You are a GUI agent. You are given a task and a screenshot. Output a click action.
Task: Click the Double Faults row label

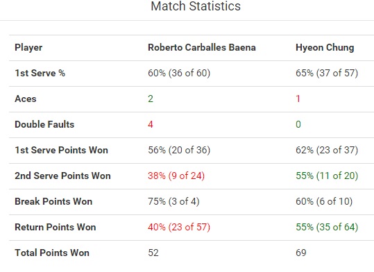coord(44,124)
